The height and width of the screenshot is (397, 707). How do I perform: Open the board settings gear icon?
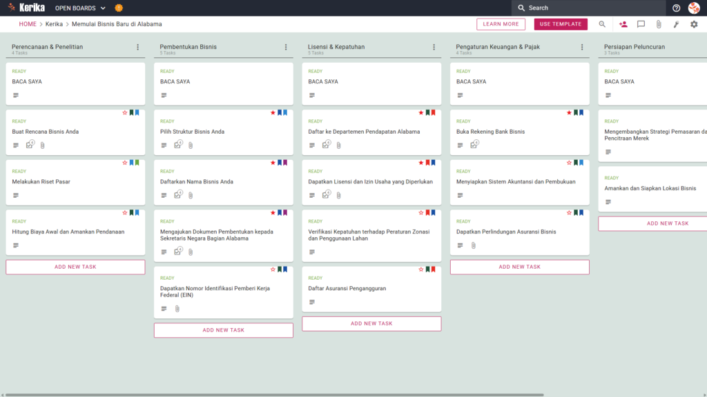694,24
